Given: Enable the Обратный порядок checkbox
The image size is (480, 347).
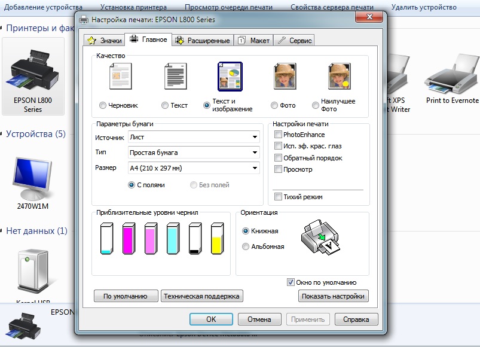Looking at the screenshot, I should pos(278,158).
